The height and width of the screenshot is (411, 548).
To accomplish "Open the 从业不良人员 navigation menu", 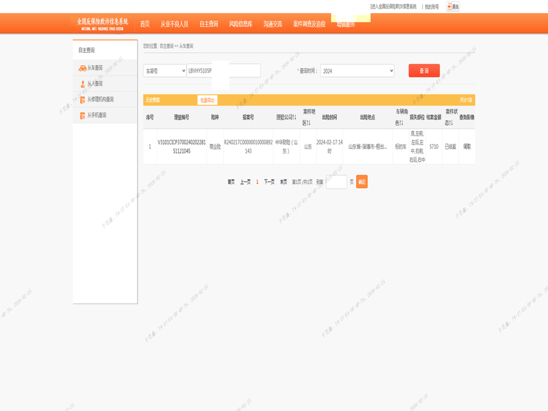I will point(174,24).
